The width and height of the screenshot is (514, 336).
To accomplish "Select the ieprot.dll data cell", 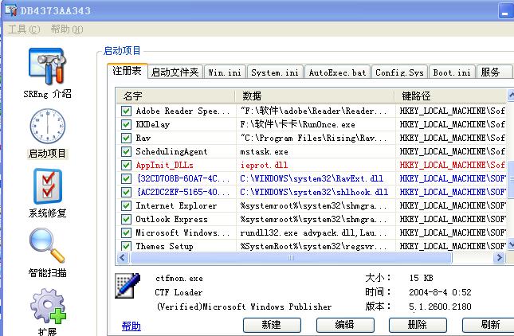I will coord(316,165).
